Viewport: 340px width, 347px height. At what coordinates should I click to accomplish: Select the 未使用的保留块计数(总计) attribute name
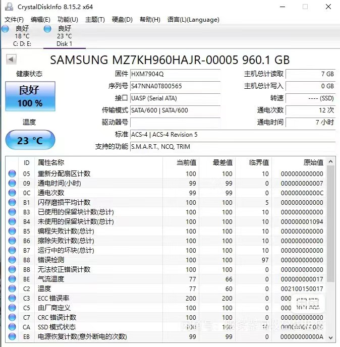pos(76,222)
